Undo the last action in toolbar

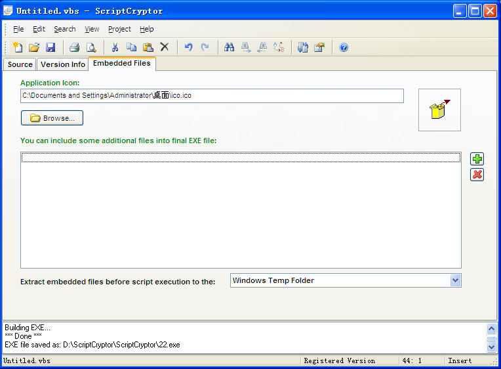pos(188,47)
